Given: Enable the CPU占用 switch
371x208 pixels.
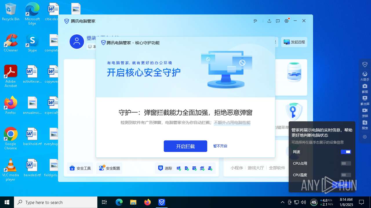Looking at the screenshot, I should point(346,164).
